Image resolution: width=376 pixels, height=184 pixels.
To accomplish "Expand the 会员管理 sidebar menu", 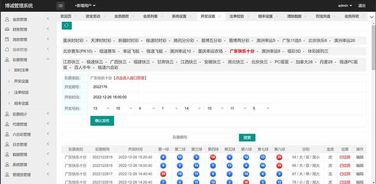I will click(48, 19).
